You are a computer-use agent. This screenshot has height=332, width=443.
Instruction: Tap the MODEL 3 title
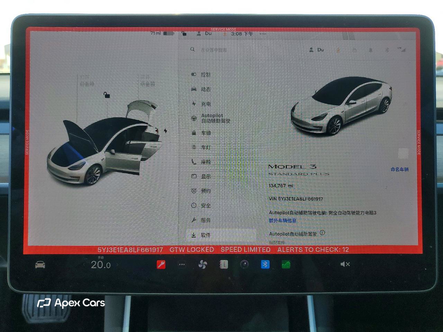pyautogui.click(x=292, y=166)
